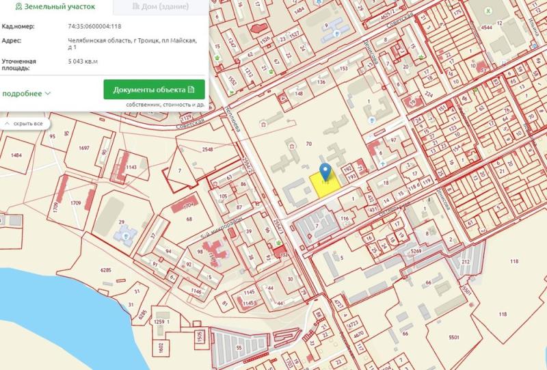Viewport: 547px width, 370px height.
Task: Click house icon left of parcel 63
Action: coord(215,183)
